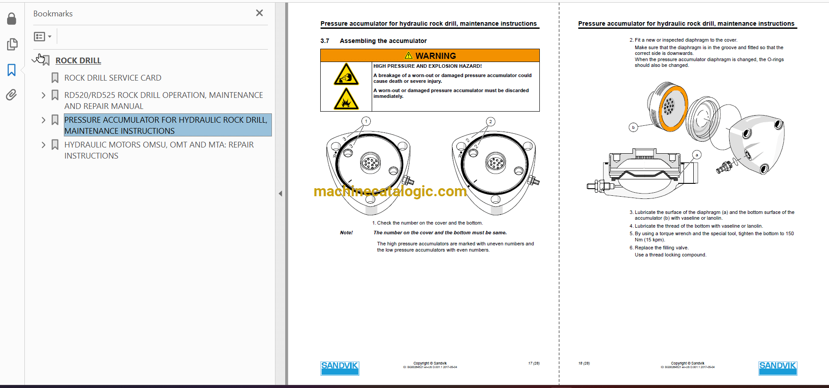Click '2. Fit a new or inspected diaphragm' text

[x=684, y=40]
